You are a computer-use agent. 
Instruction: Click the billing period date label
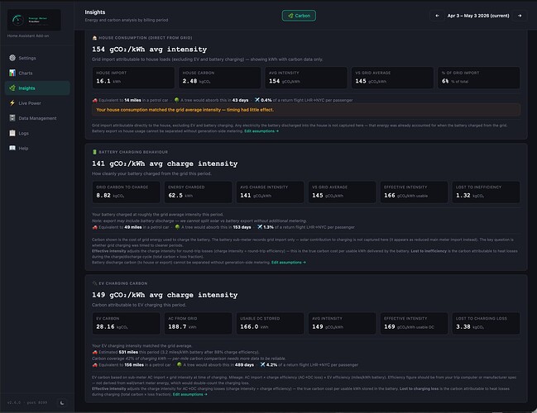[x=478, y=16]
